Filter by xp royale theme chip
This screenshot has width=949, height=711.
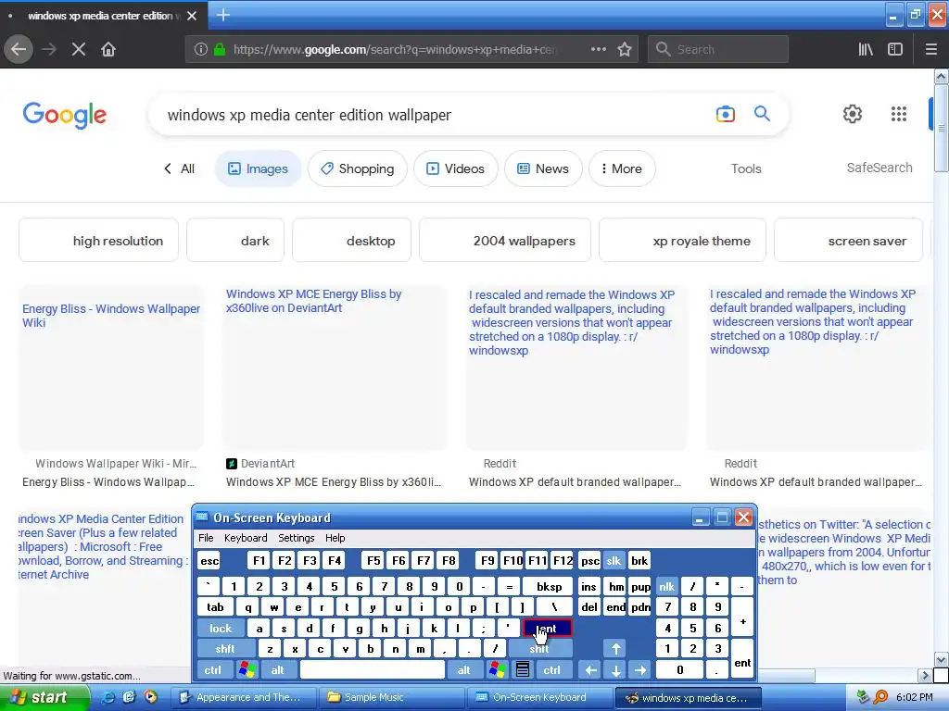[682, 241]
